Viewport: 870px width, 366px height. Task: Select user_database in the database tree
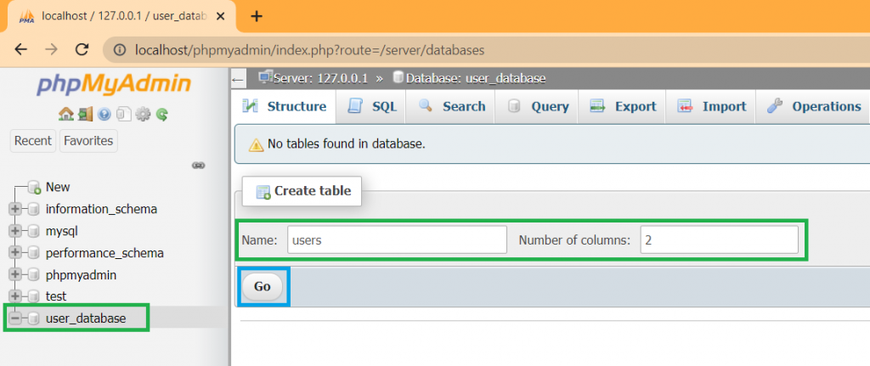pyautogui.click(x=86, y=318)
